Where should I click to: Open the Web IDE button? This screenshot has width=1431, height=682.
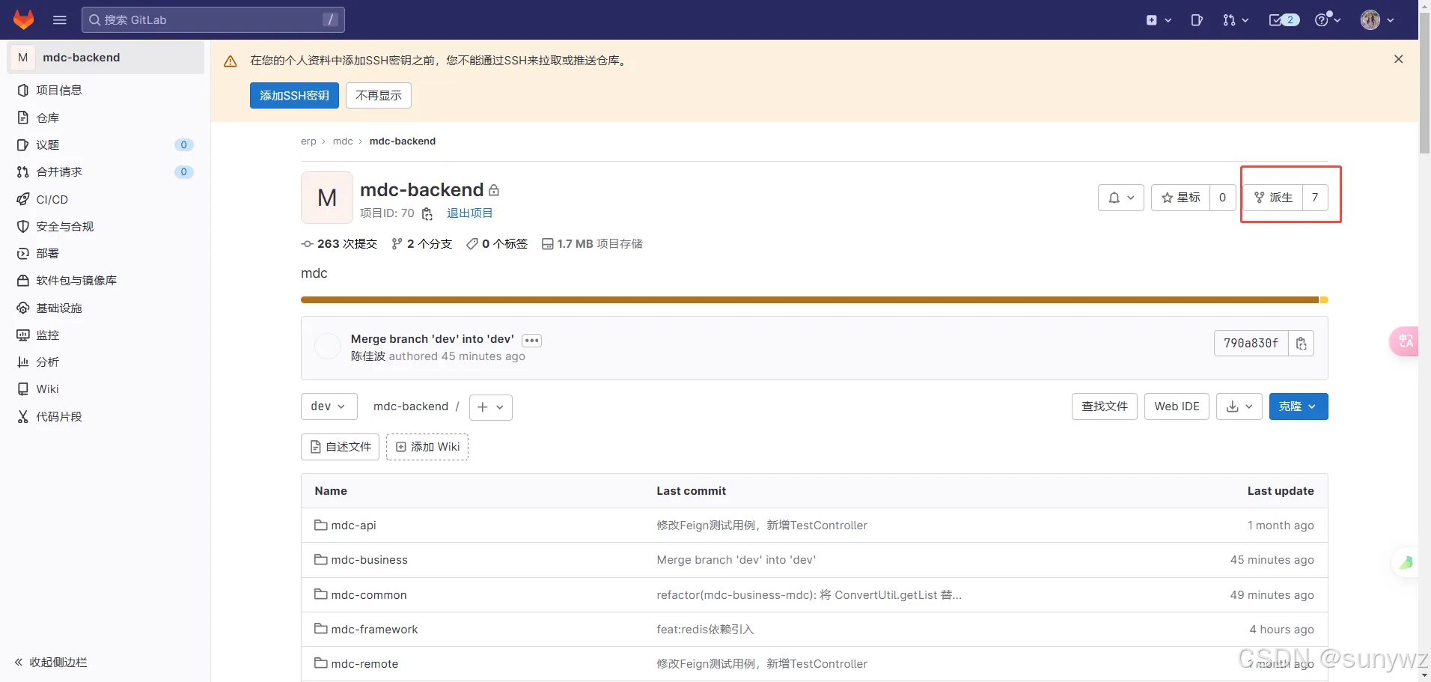point(1177,407)
